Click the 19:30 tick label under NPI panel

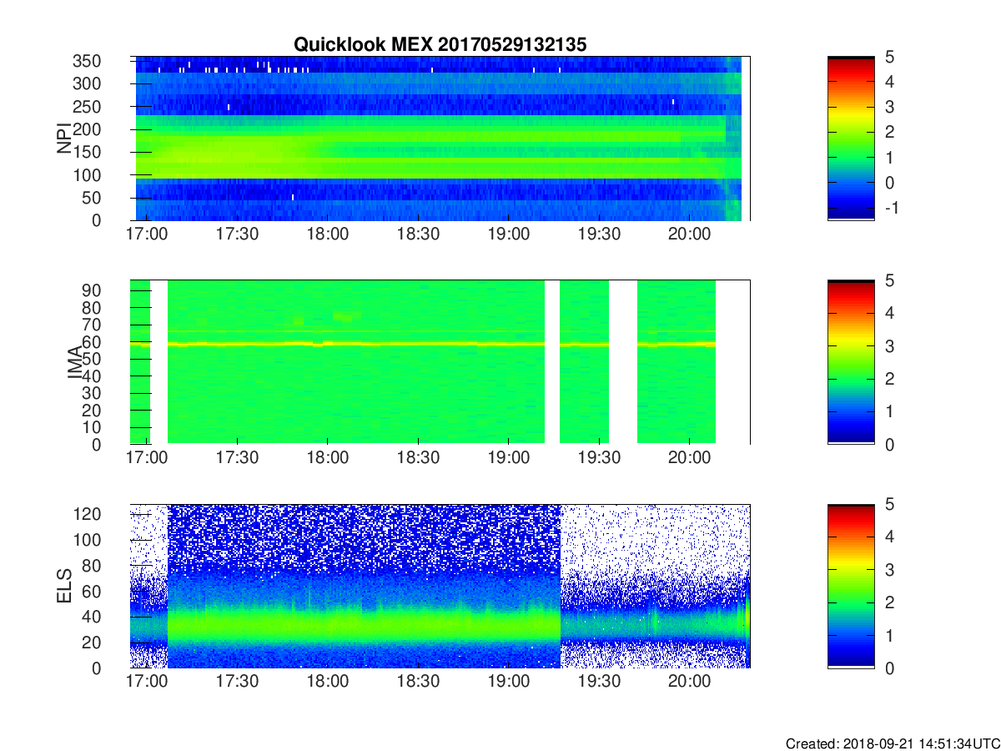[599, 235]
